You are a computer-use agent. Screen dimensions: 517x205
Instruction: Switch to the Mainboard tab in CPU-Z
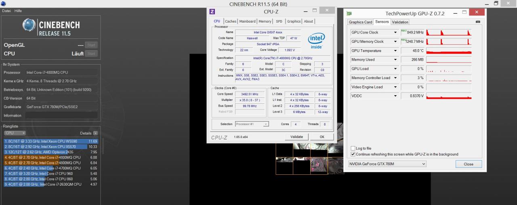click(247, 21)
